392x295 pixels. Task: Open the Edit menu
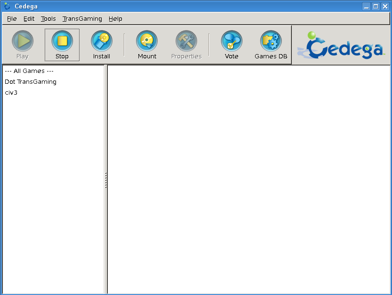tap(29, 19)
